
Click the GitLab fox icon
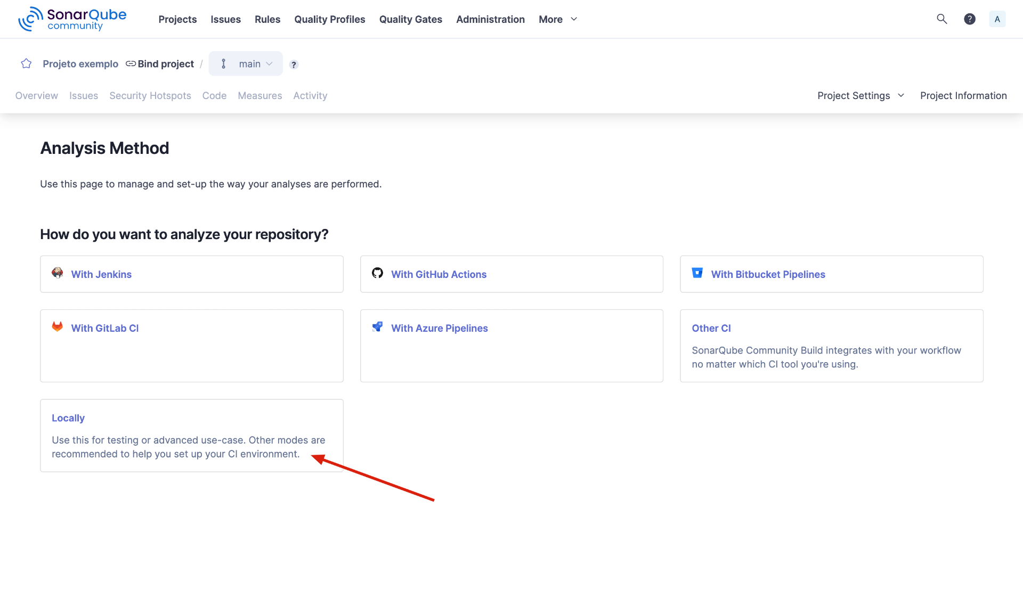click(x=58, y=327)
